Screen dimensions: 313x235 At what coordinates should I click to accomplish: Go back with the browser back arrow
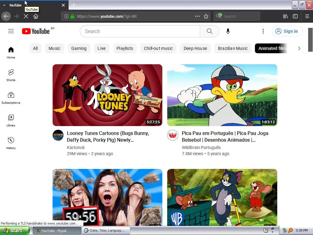click(x=6, y=17)
